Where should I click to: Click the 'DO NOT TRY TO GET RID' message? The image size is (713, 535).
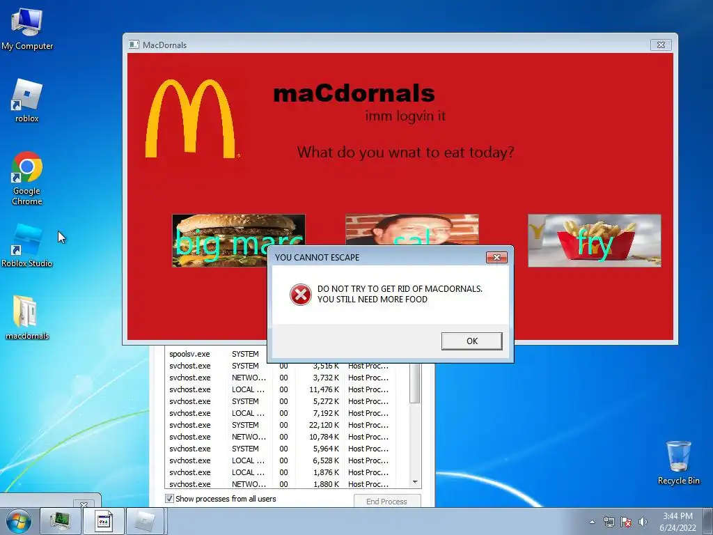coord(400,294)
